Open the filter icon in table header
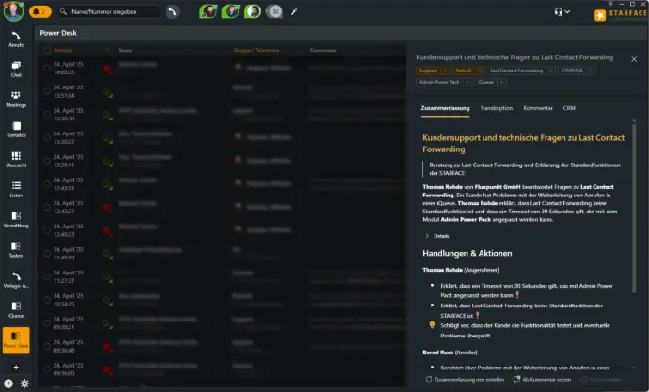The width and height of the screenshot is (649, 392). coord(107,50)
